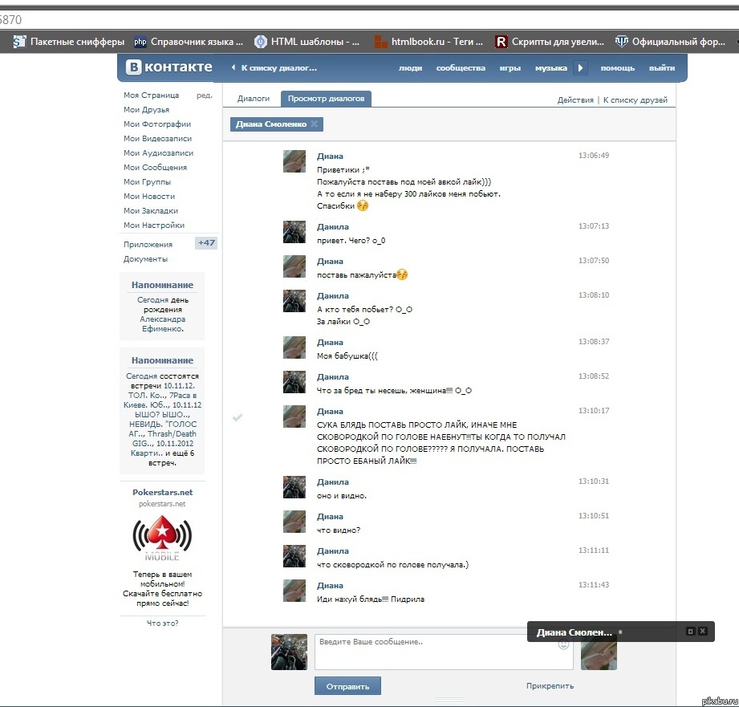Click ред. next to Моя Страница
The image size is (739, 707).
(x=204, y=95)
